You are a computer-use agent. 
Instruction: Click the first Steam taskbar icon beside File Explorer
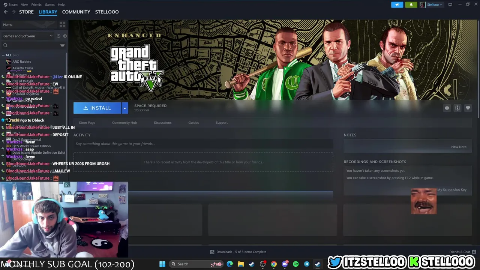tap(252, 264)
